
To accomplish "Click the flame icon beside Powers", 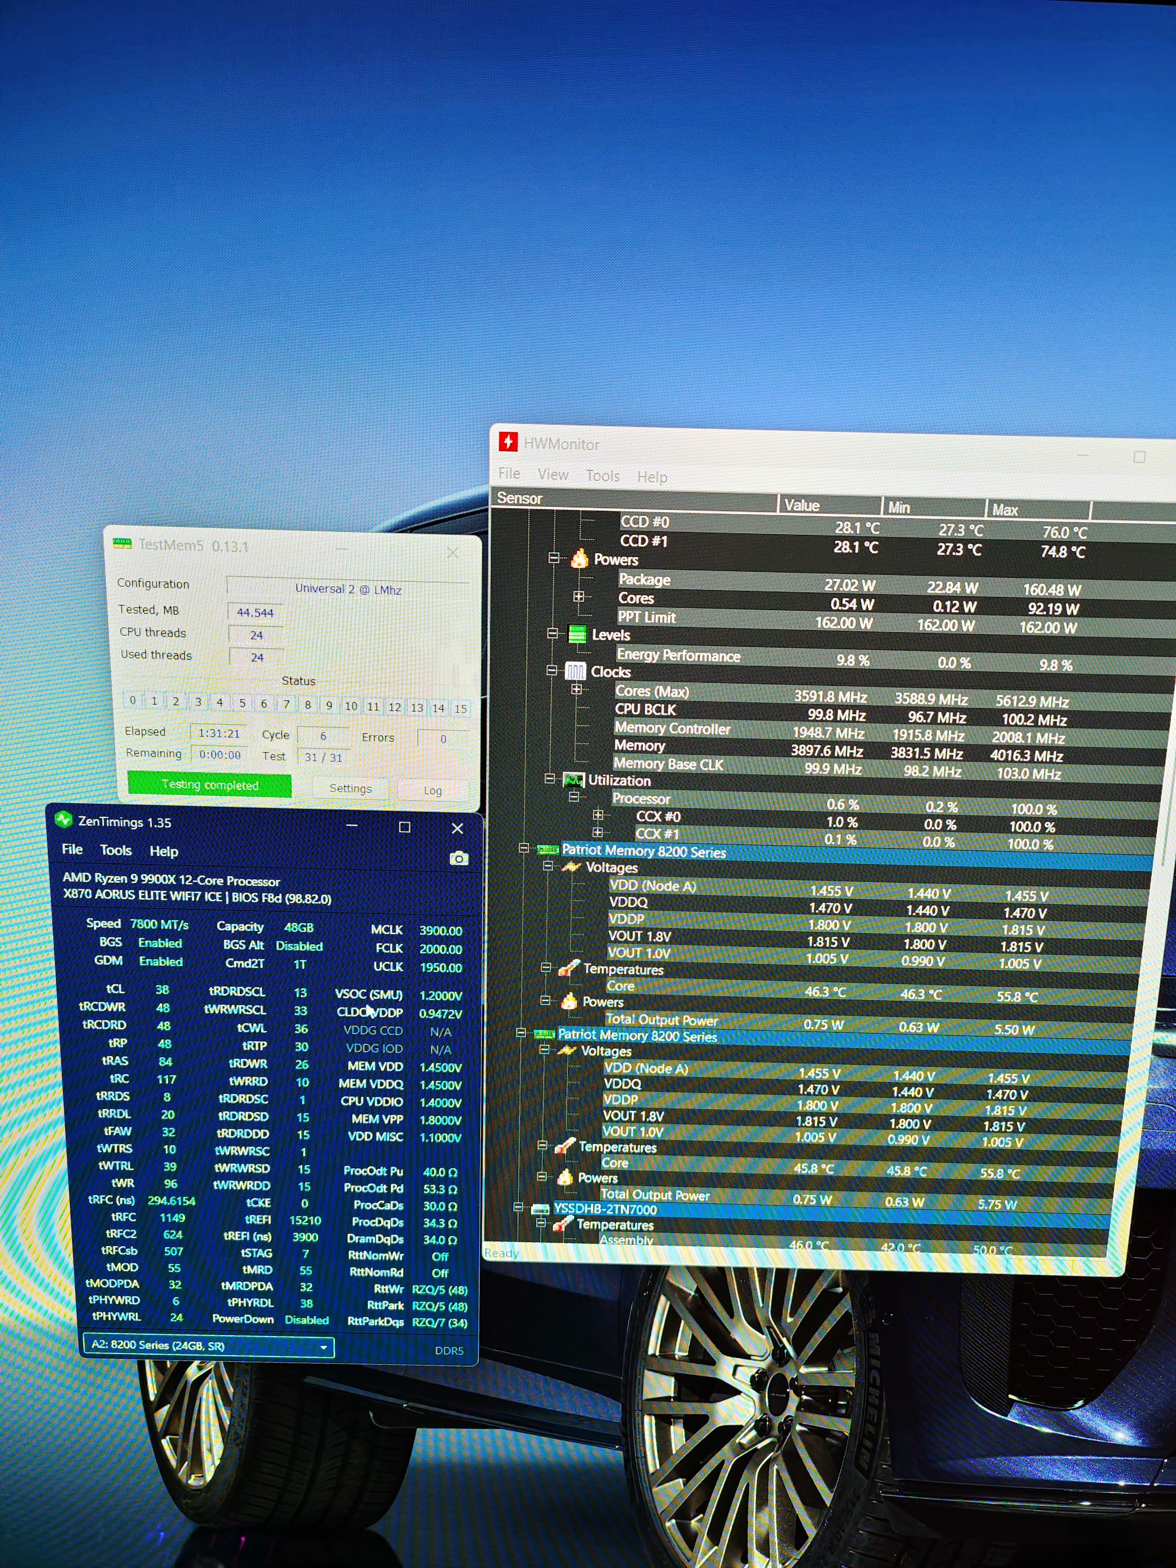I will point(579,559).
